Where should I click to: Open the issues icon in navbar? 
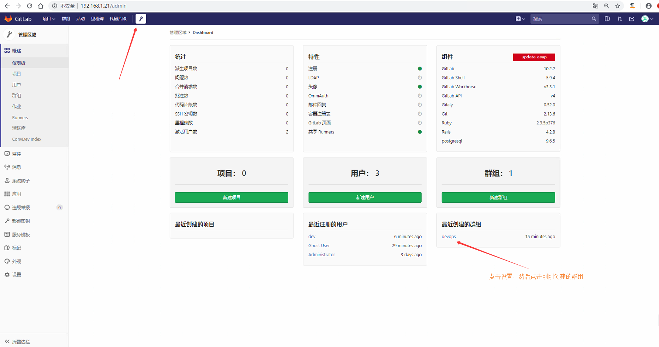(607, 19)
